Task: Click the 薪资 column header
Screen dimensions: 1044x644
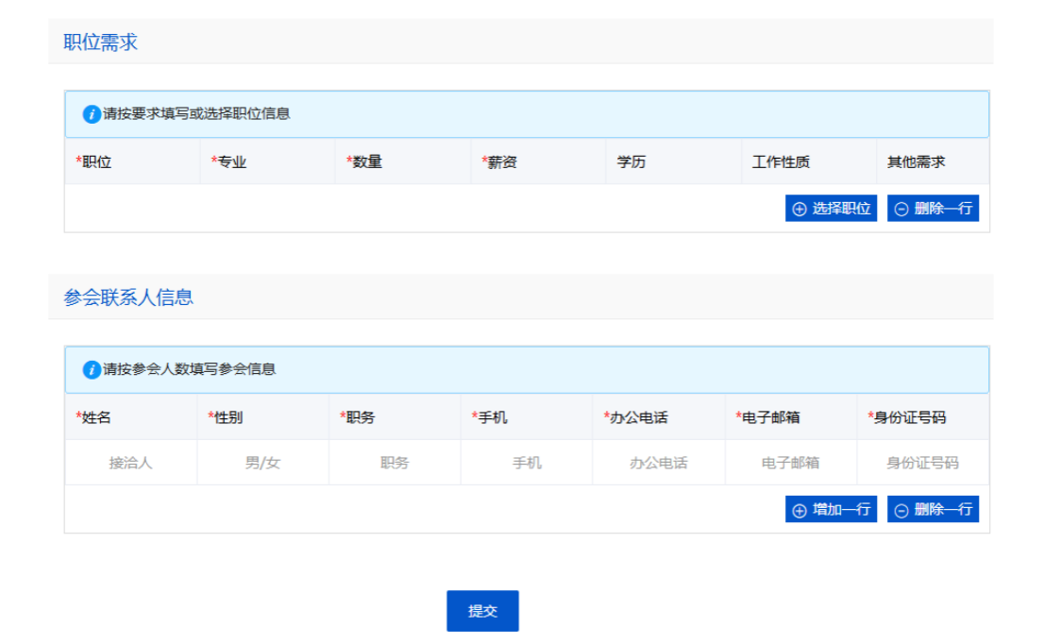Action: [x=502, y=161]
